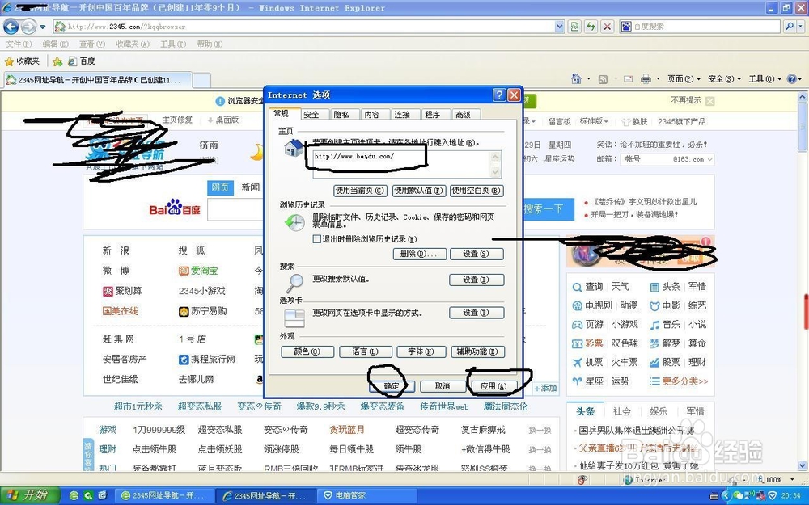Screen dimensions: 809x505
Task: Expand the home button dropdown arrow
Action: (589, 79)
